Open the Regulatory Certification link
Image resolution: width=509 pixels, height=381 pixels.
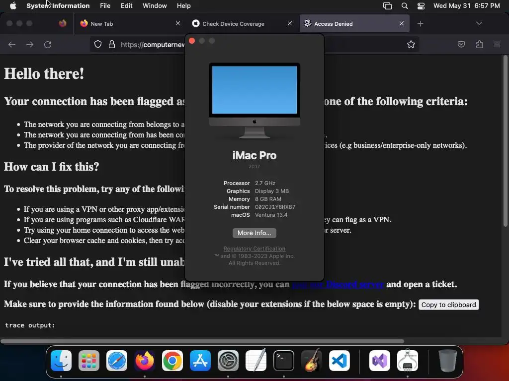(254, 249)
